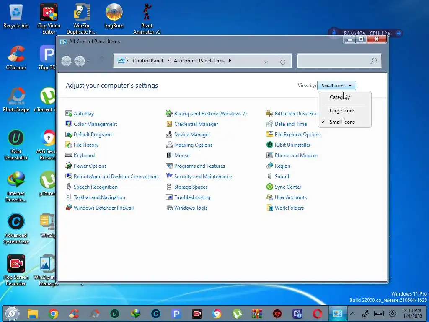
Task: Open WinRAR from the taskbar
Action: [257, 314]
